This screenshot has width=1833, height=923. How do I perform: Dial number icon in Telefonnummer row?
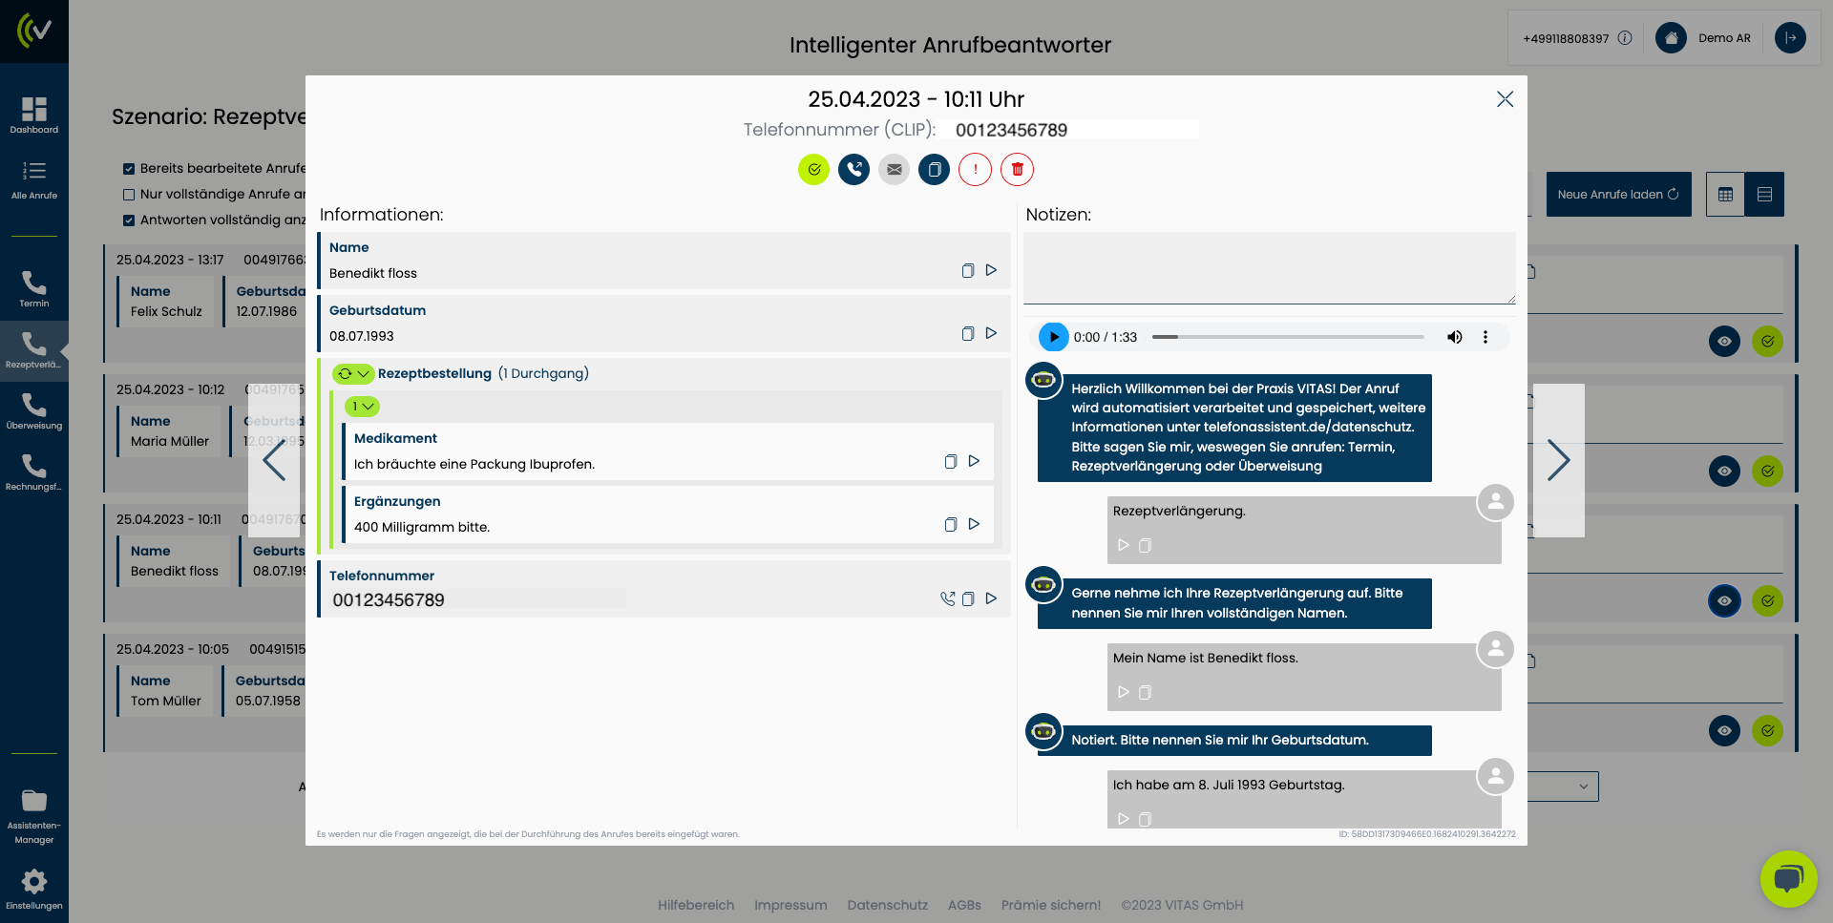(x=947, y=598)
